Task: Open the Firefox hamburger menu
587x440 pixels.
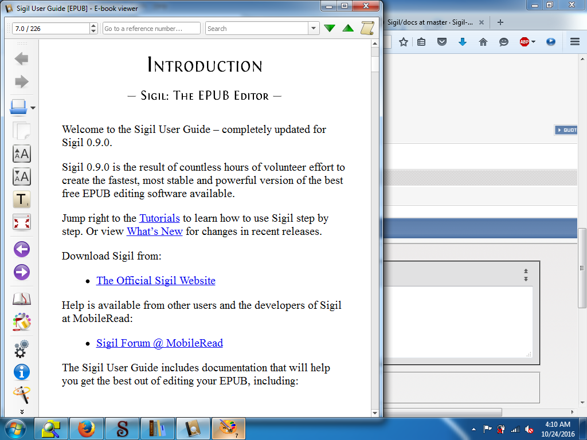Action: tap(575, 42)
